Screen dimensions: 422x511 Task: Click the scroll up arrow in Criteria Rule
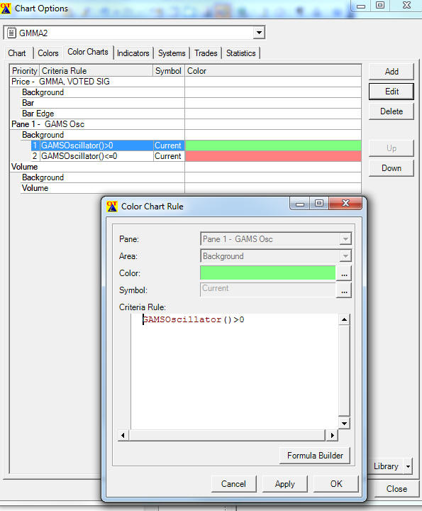(x=344, y=319)
